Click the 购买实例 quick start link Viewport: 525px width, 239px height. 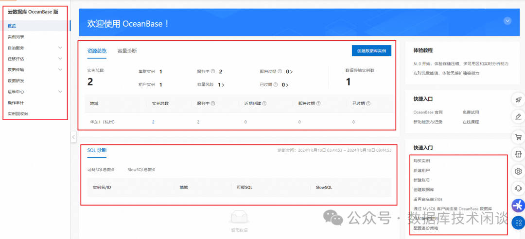tap(422, 160)
